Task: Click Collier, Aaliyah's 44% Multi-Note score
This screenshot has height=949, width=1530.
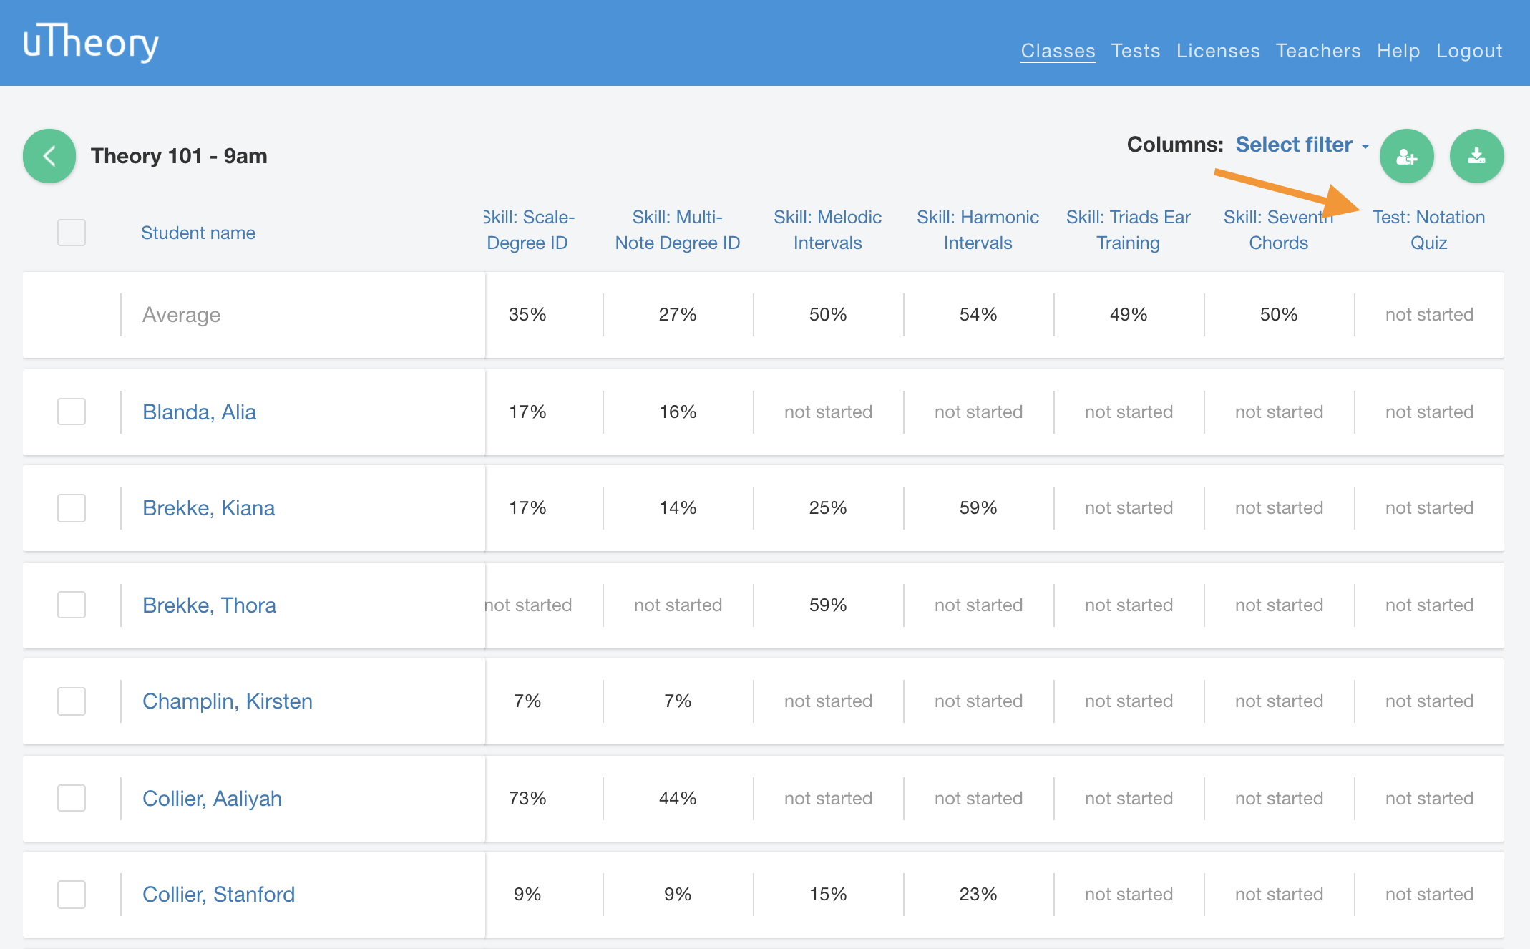Action: pos(678,798)
